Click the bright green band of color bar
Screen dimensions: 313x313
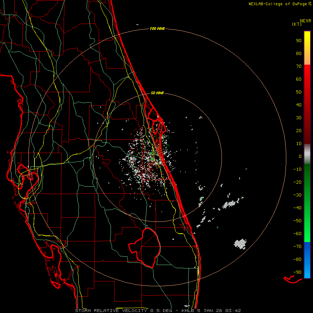tap(307, 203)
